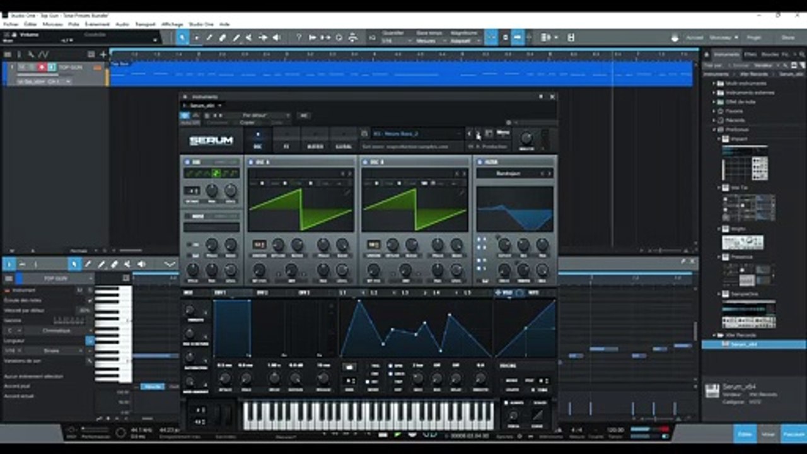This screenshot has width=807, height=454.
Task: Click the Top Gun audio event in arrangement
Action: coord(402,74)
